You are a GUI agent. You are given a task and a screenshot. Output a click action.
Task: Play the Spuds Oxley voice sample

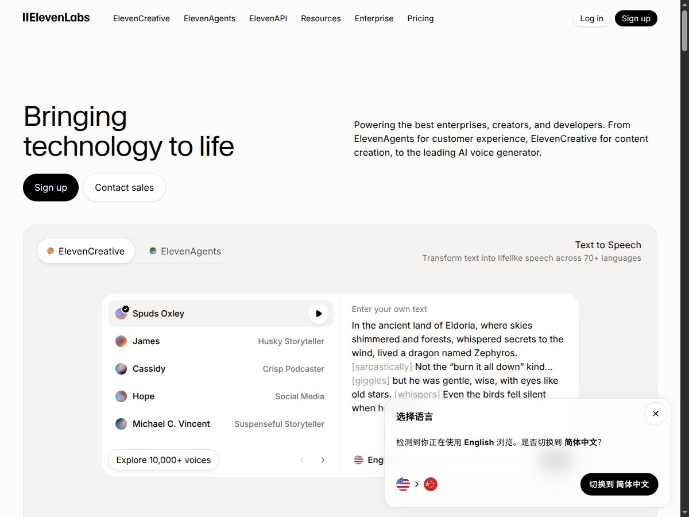click(x=319, y=314)
